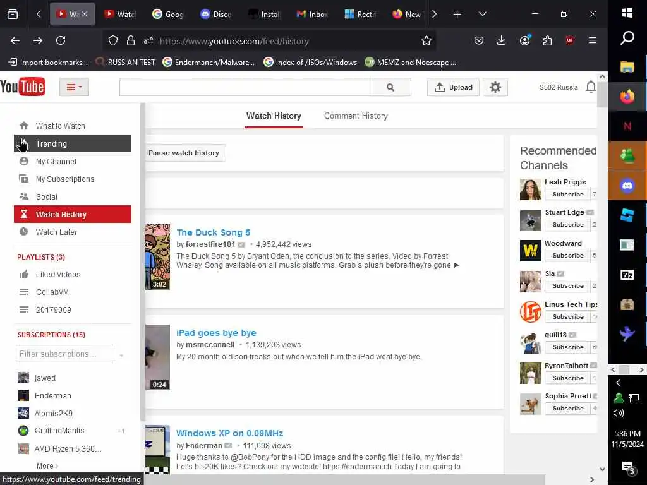Expand More subscriptions
The width and height of the screenshot is (647, 485).
click(47, 465)
